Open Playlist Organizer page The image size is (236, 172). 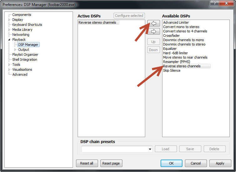pos(25,55)
